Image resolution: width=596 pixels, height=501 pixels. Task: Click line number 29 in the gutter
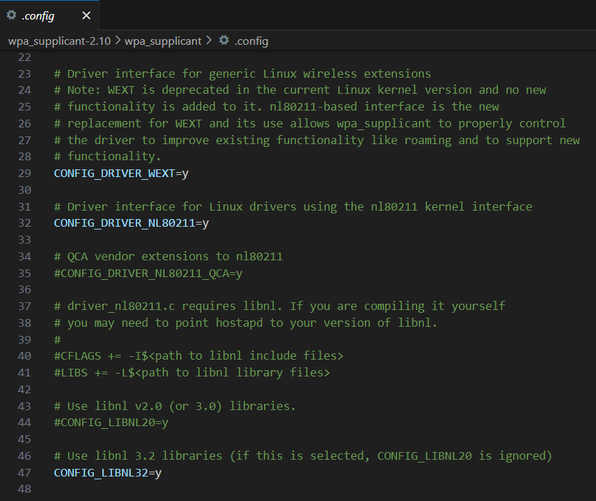click(25, 173)
